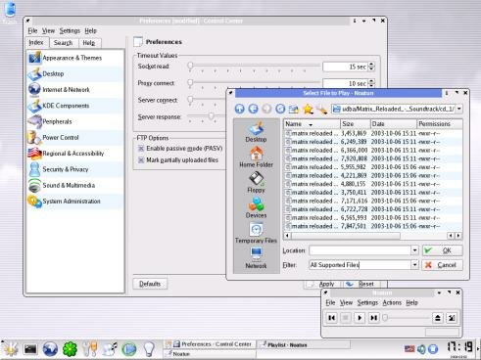The height and width of the screenshot is (360, 481).
Task: Click the Defaults button
Action: [x=150, y=284]
